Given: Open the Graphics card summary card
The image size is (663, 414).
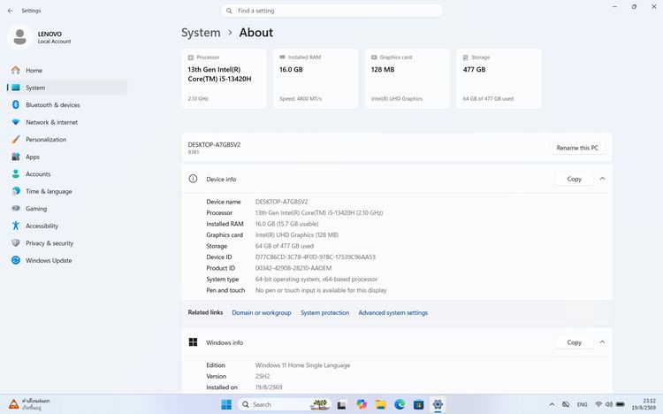Looking at the screenshot, I should point(408,79).
